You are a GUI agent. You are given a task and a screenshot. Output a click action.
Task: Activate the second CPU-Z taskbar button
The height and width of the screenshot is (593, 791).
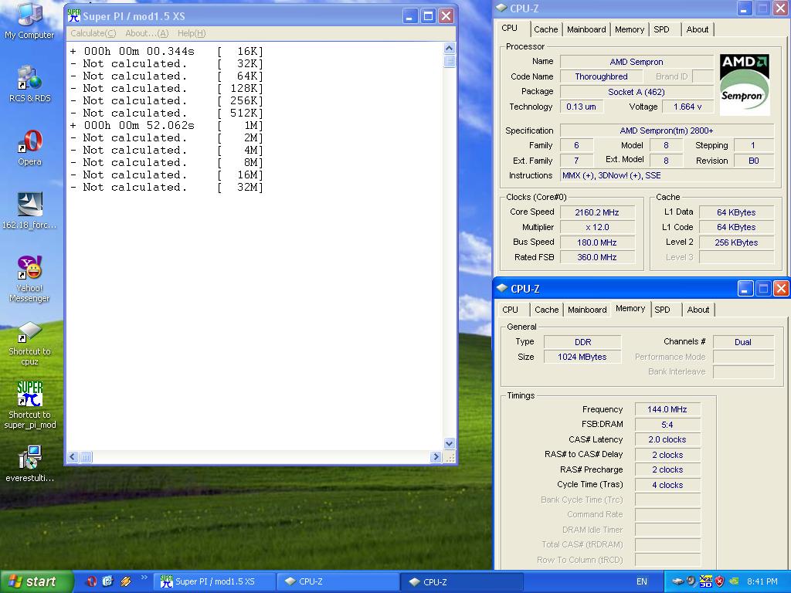[462, 581]
